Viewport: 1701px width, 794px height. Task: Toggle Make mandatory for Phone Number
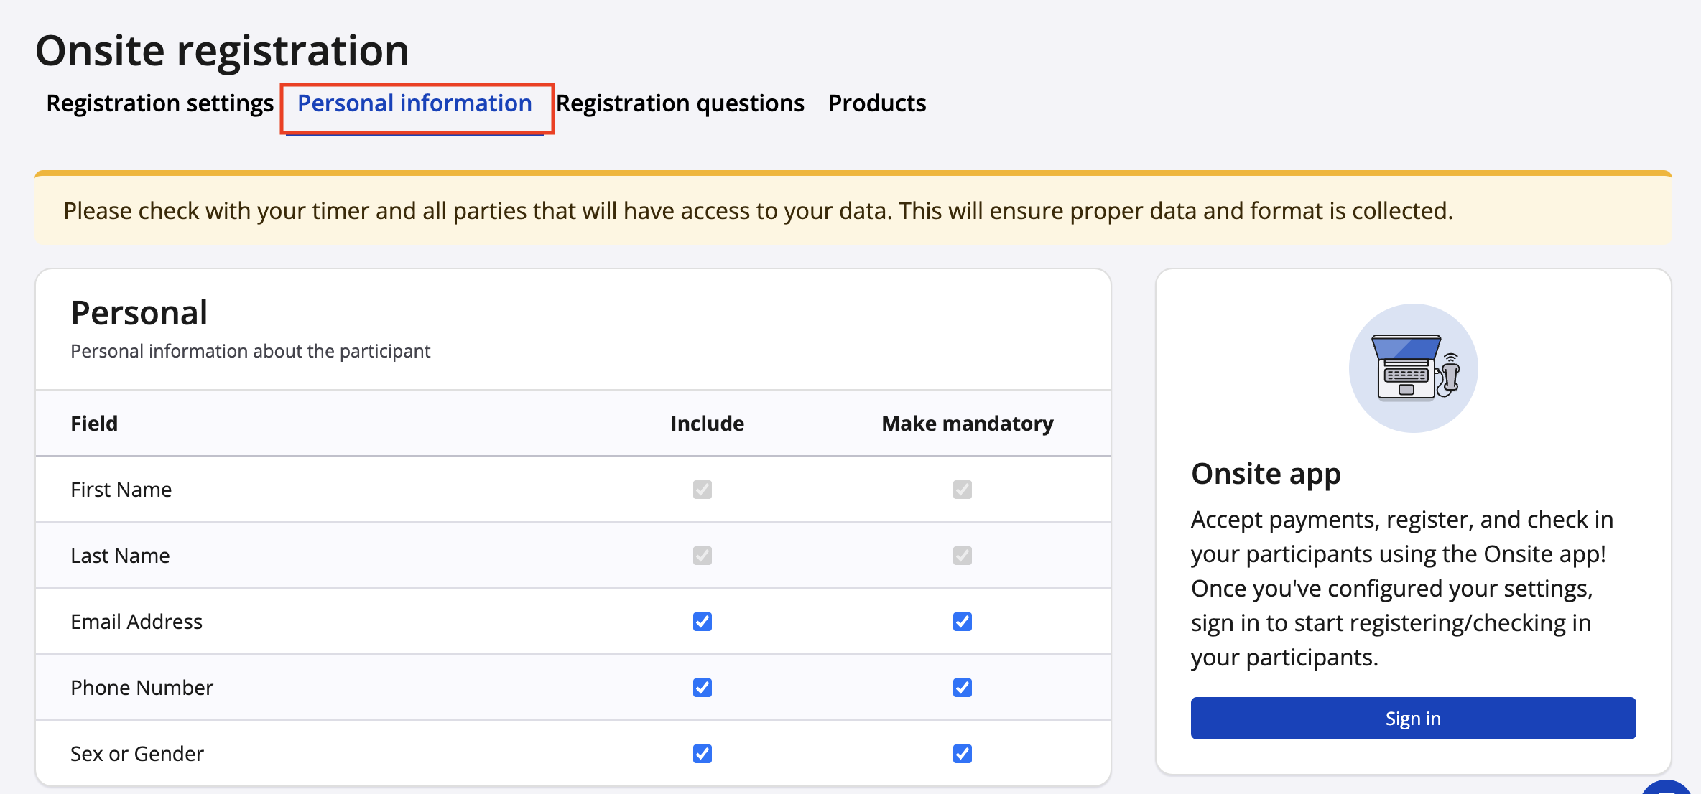[962, 688]
